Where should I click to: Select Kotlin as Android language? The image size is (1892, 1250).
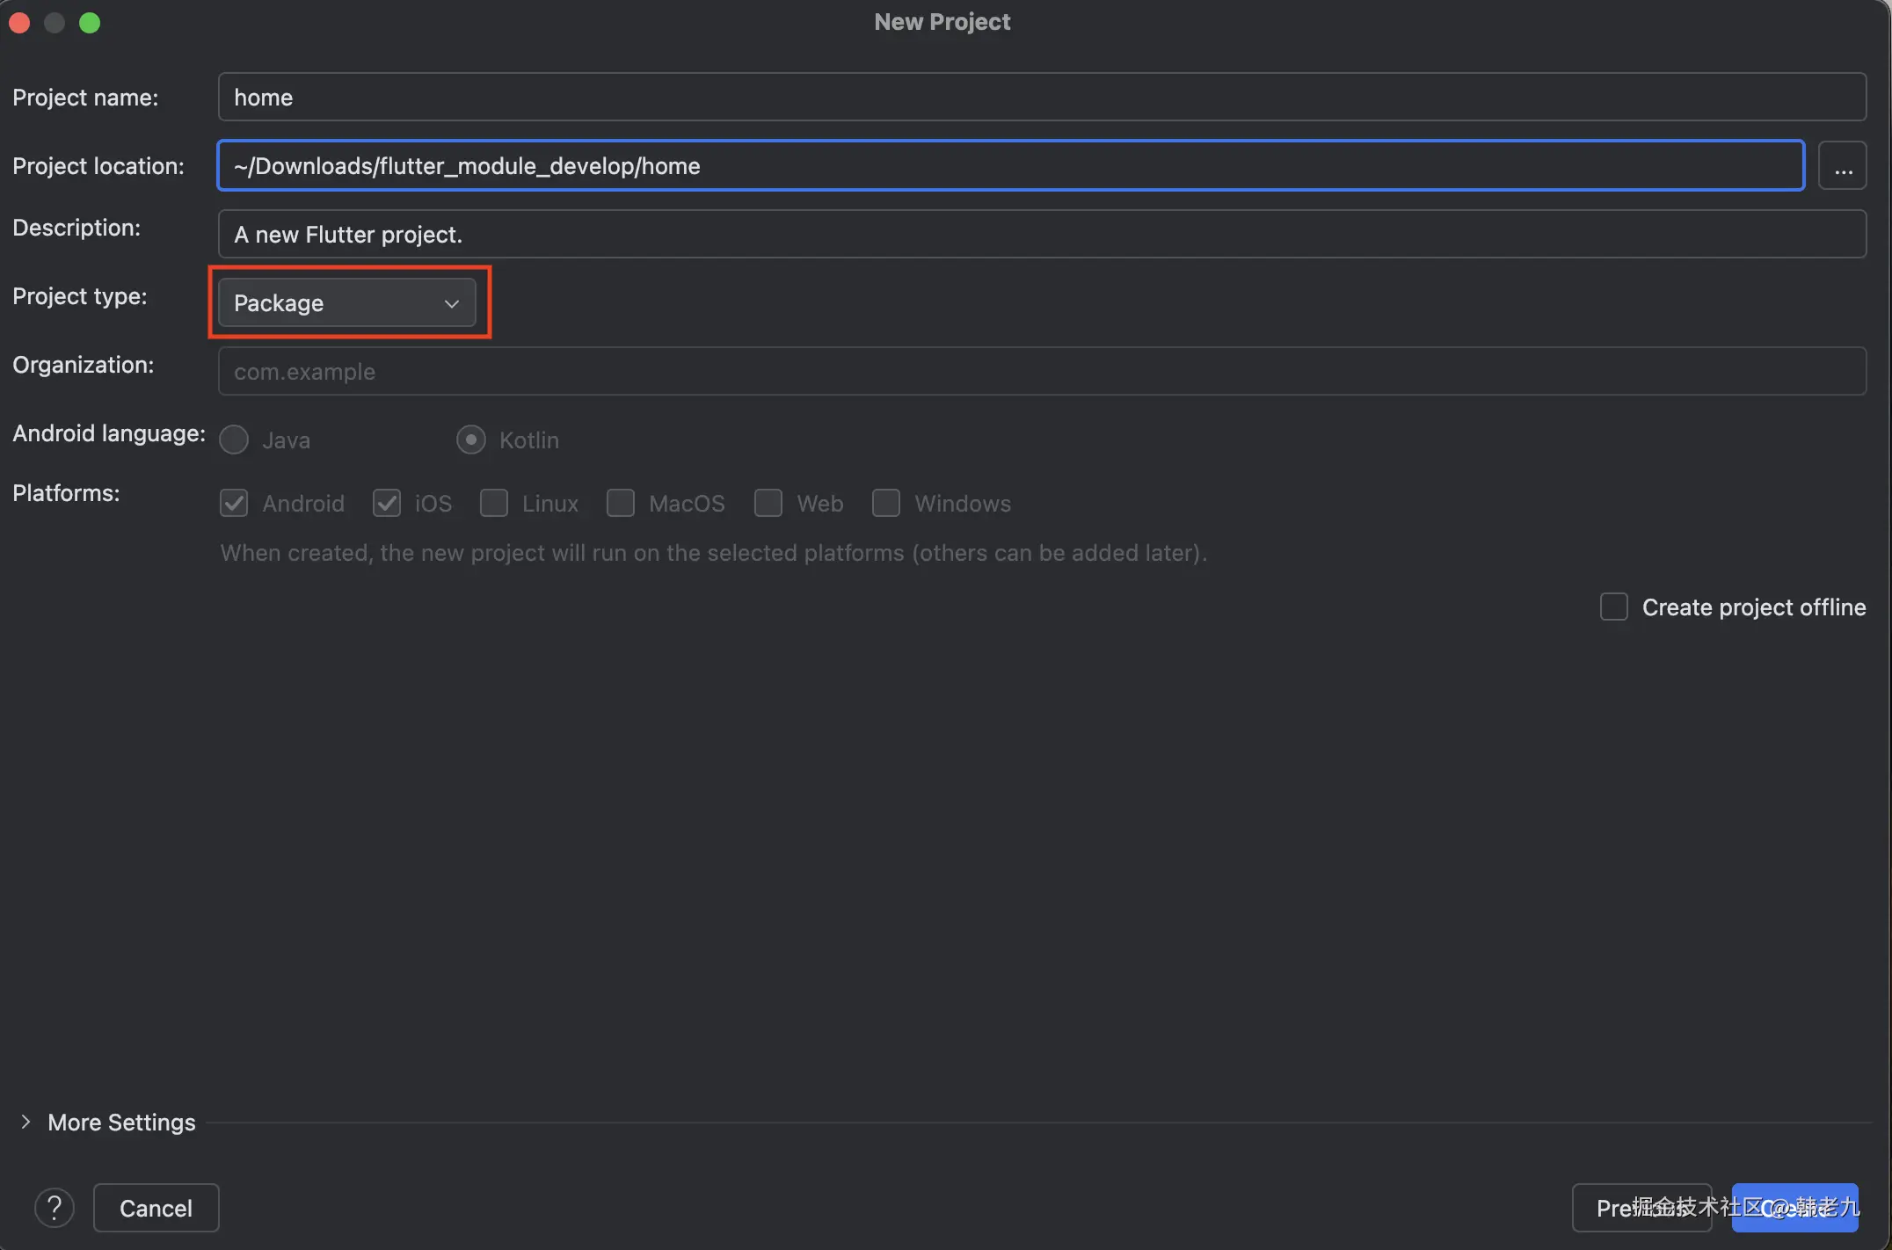tap(471, 440)
